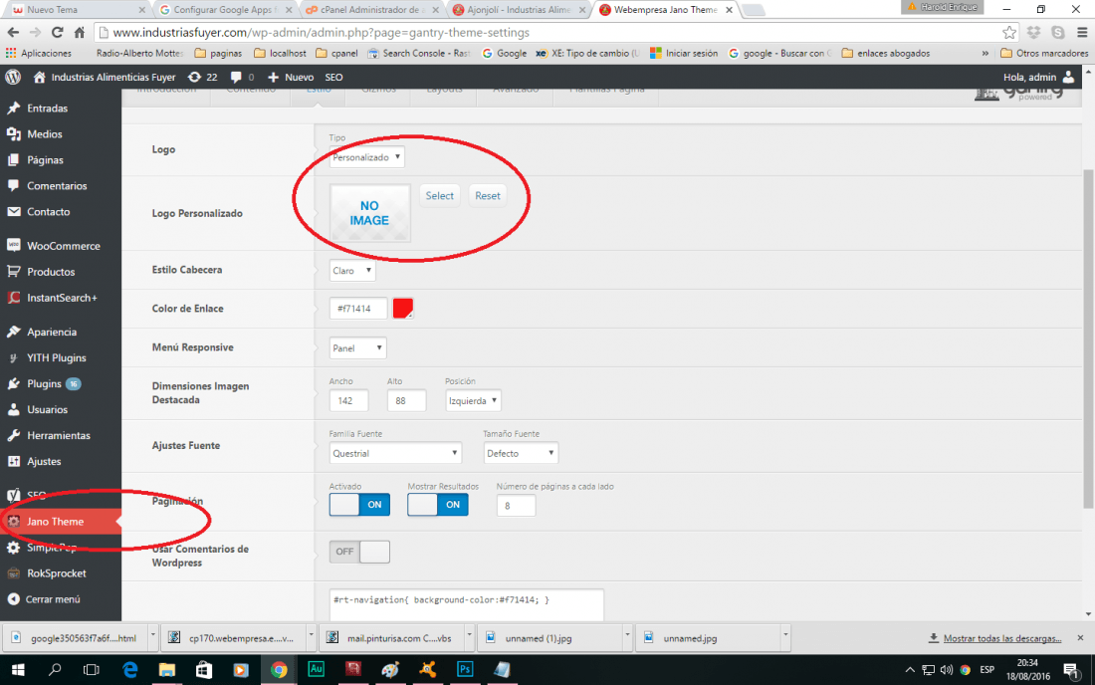Open red Color de Enlace swatch
1095x685 pixels.
coord(403,308)
